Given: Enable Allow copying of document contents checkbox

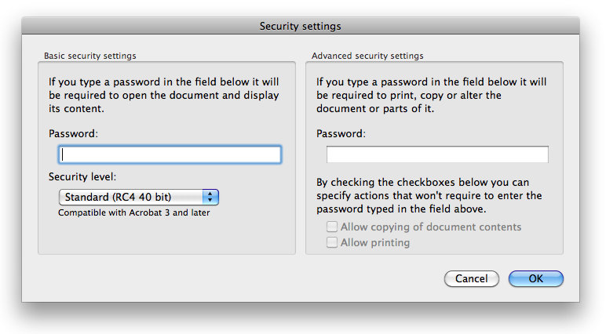Looking at the screenshot, I should click(x=331, y=227).
